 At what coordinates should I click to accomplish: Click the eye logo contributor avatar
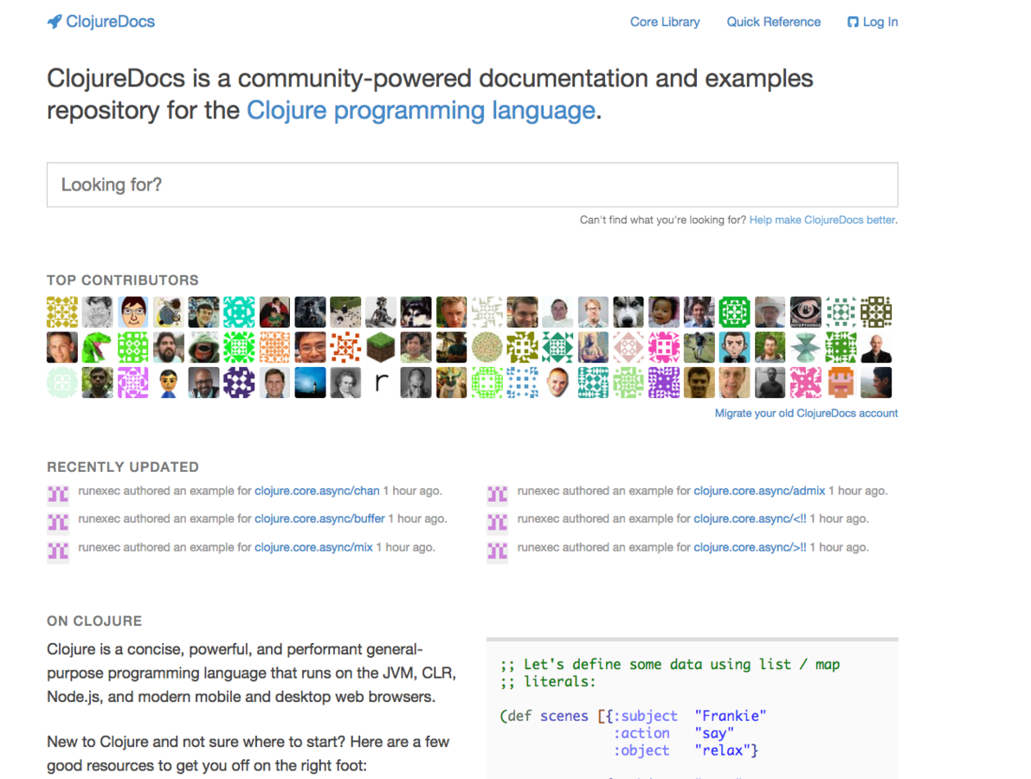point(805,312)
